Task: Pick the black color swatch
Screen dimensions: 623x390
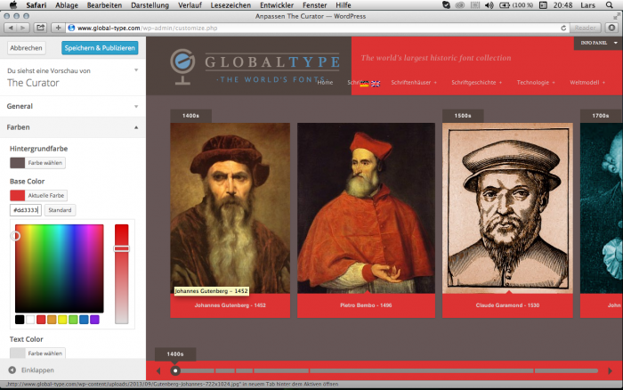Action: [20, 320]
